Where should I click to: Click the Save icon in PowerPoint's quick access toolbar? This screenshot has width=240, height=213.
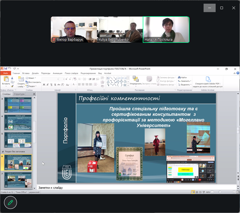click(6, 68)
